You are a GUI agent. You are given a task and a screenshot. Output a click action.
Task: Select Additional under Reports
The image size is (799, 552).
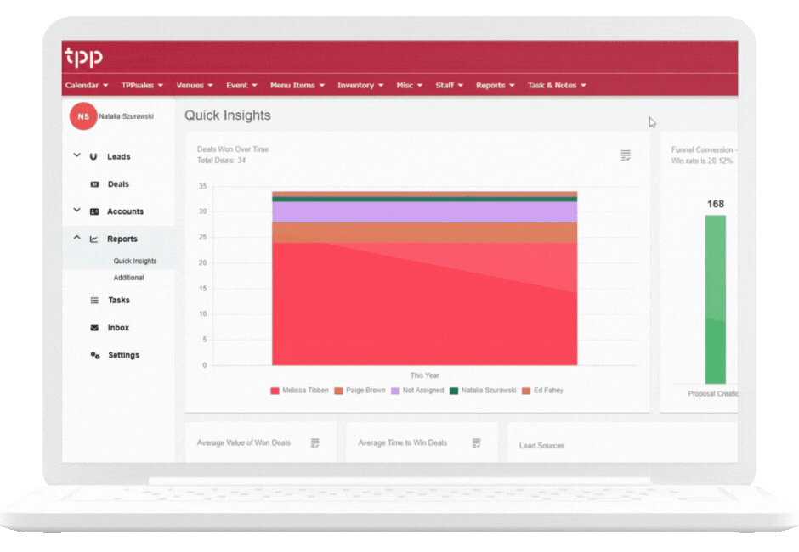point(128,278)
